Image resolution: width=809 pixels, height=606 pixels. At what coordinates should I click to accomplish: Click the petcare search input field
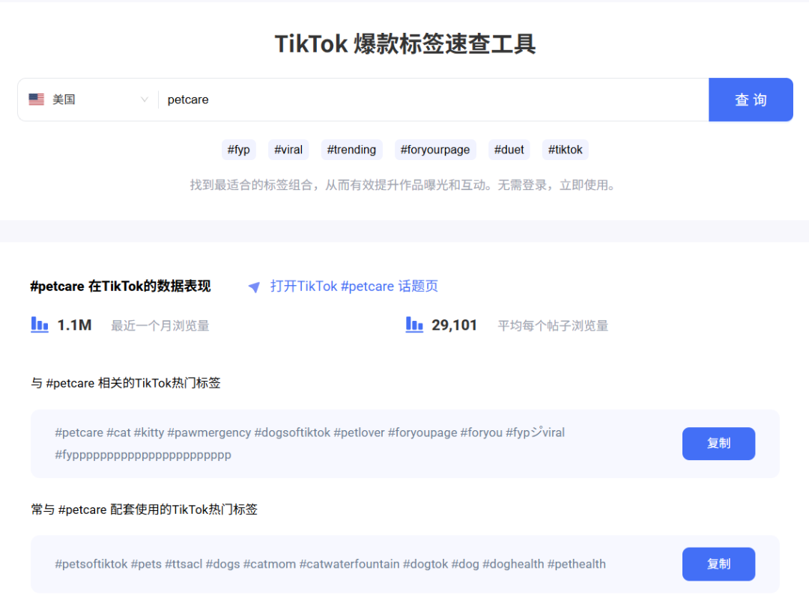coord(434,100)
